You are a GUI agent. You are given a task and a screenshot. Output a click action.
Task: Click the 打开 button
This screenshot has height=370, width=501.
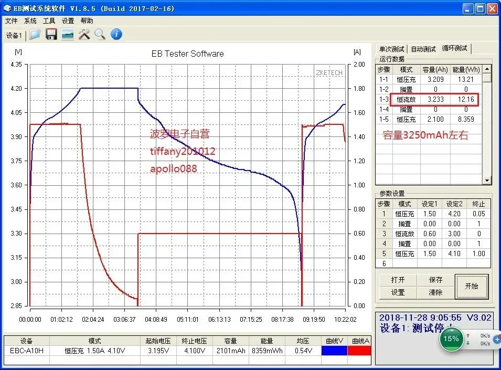[398, 280]
